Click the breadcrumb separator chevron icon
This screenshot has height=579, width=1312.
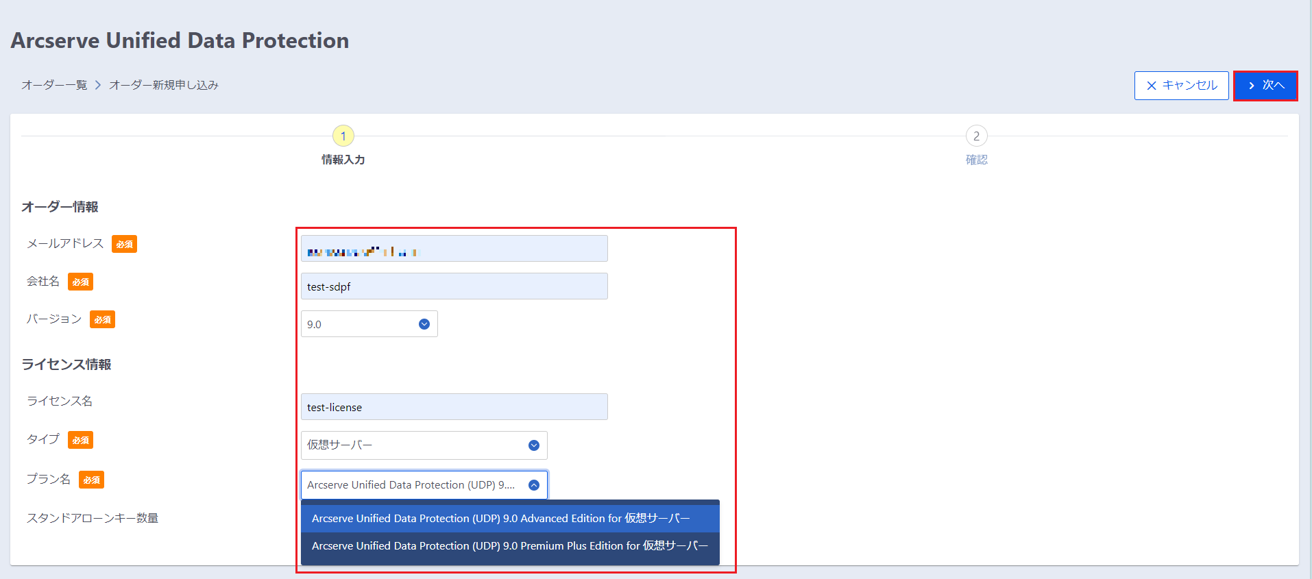pyautogui.click(x=98, y=85)
